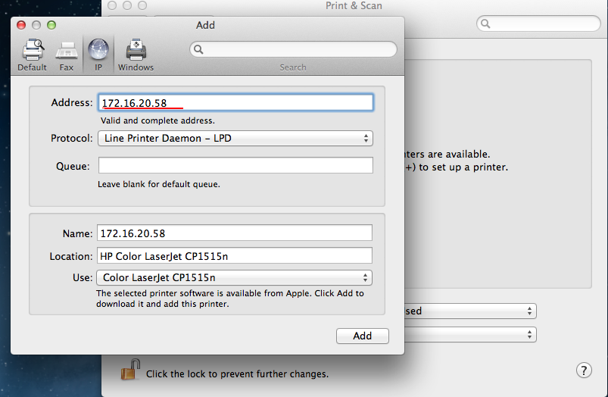The height and width of the screenshot is (397, 608).
Task: Focus the empty Queue text field
Action: tap(235, 165)
